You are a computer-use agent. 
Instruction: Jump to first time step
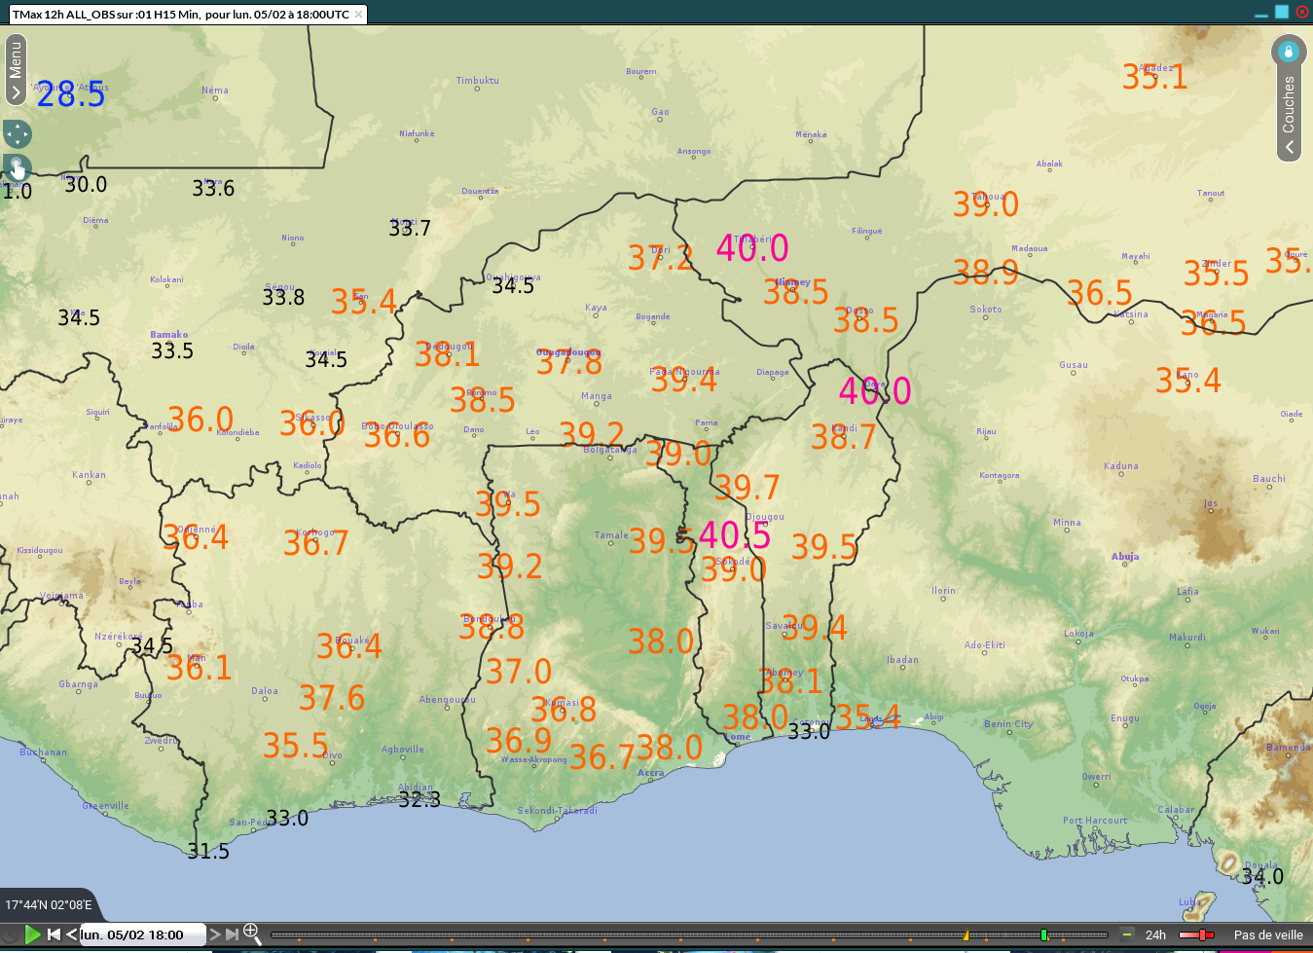click(55, 935)
